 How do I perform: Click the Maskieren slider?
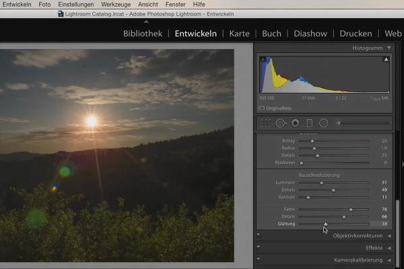click(x=334, y=163)
